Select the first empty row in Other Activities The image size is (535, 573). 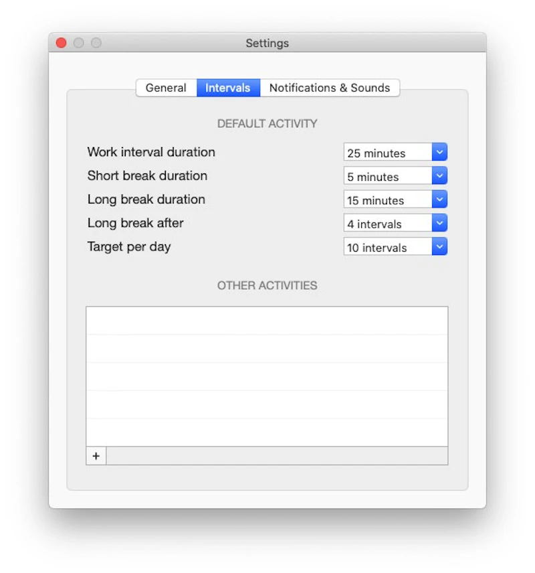267,321
